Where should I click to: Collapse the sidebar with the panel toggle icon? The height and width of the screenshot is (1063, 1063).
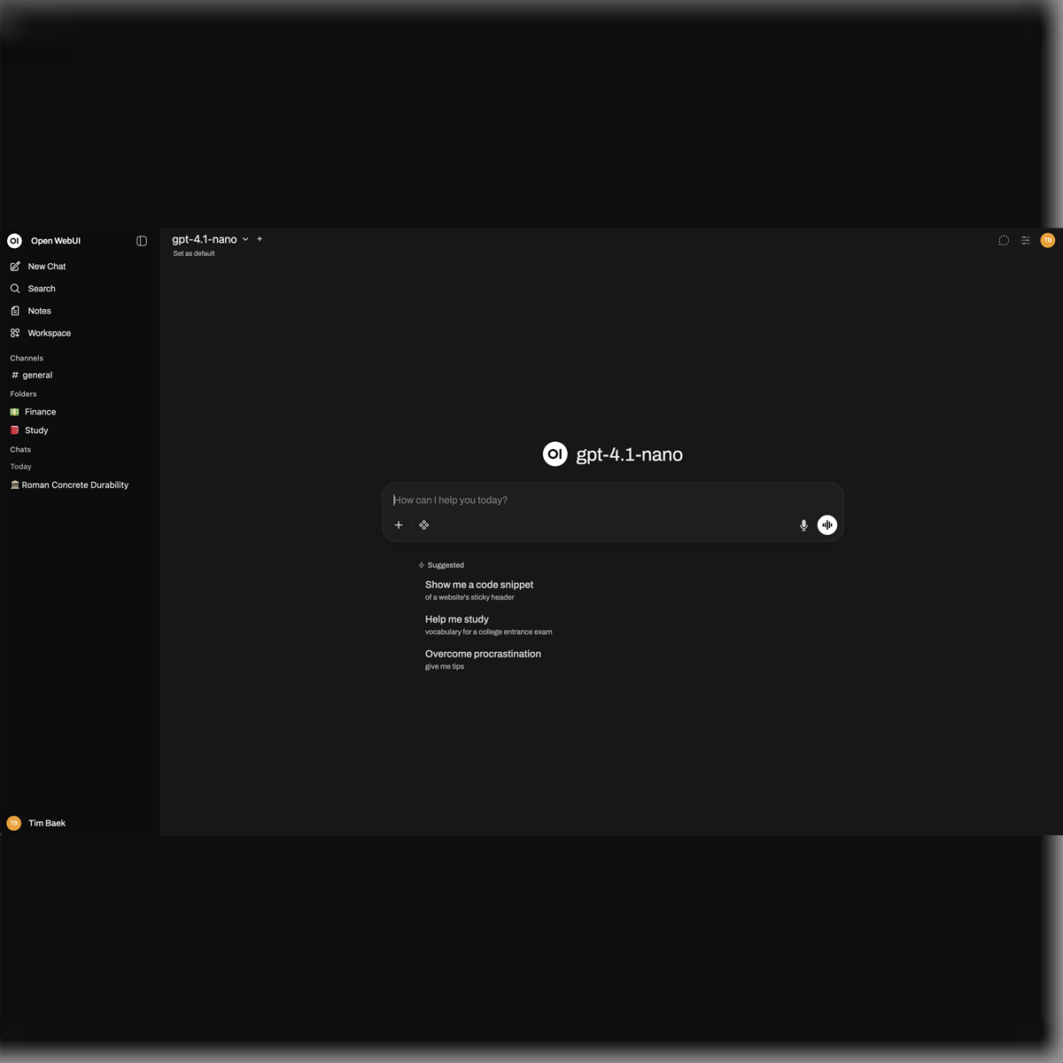[x=142, y=241]
